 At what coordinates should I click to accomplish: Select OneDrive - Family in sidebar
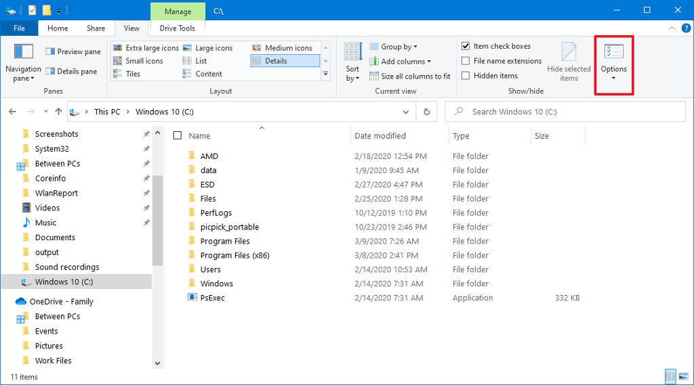click(x=61, y=302)
